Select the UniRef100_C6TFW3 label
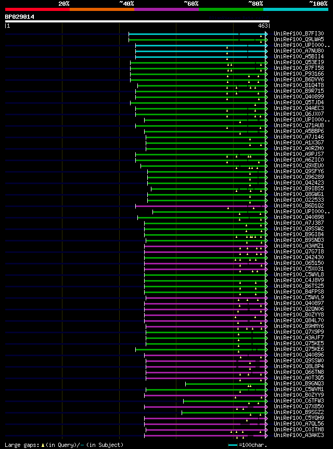Image resolution: width=333 pixels, height=449 pixels. [x=299, y=401]
